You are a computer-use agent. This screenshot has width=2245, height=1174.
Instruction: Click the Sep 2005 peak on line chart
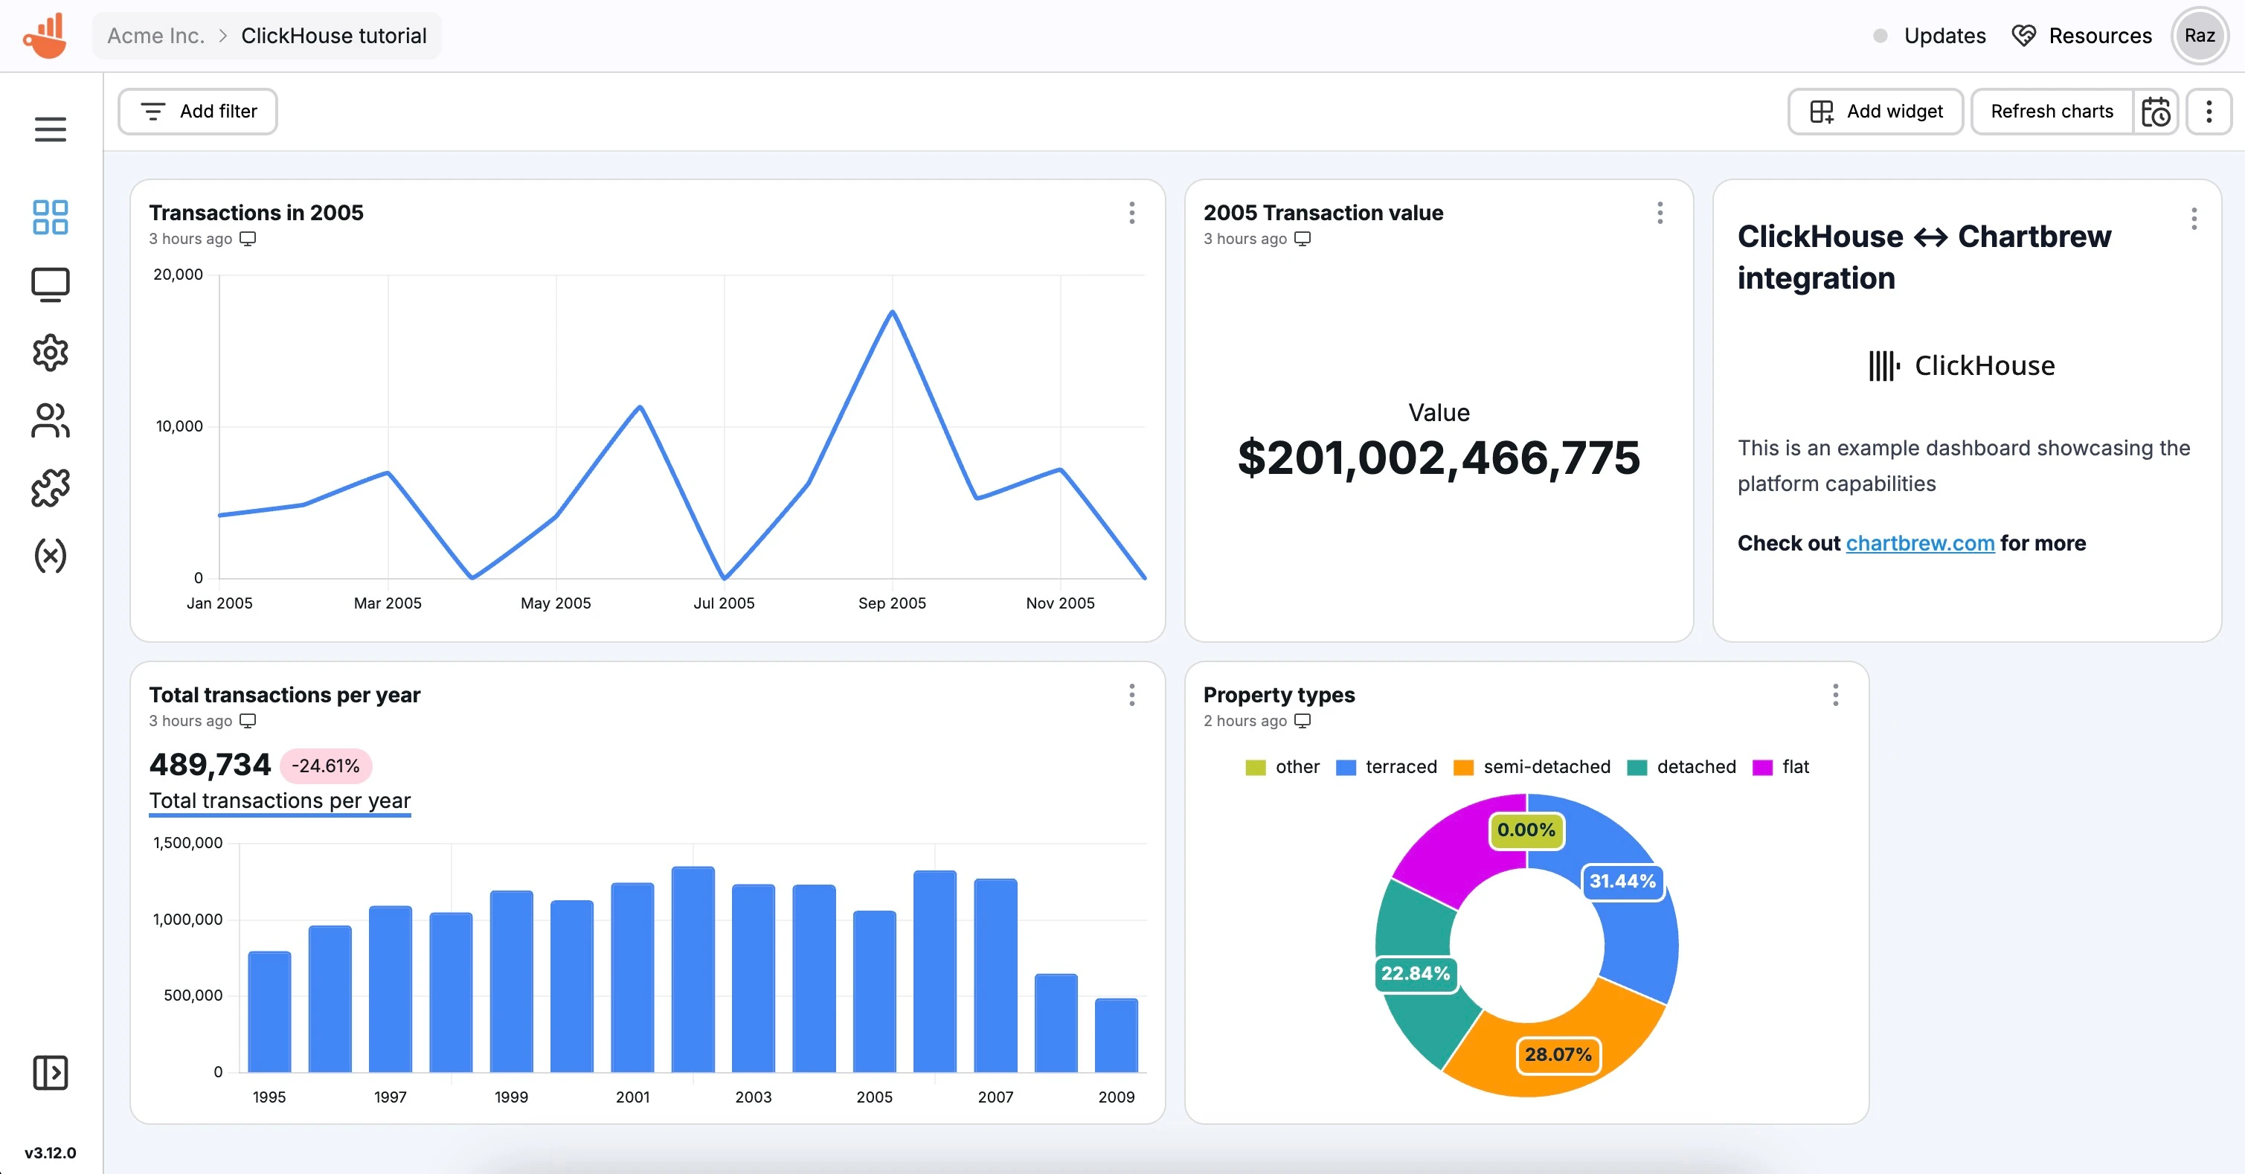click(893, 312)
